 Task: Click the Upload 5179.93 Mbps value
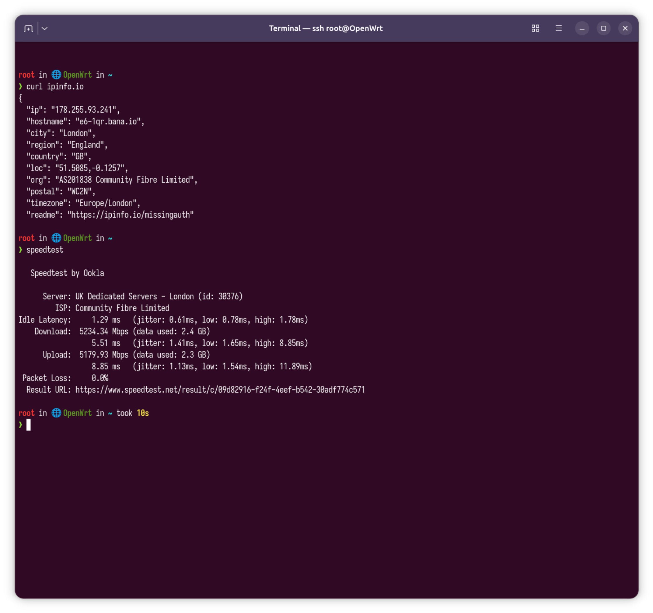pos(104,355)
